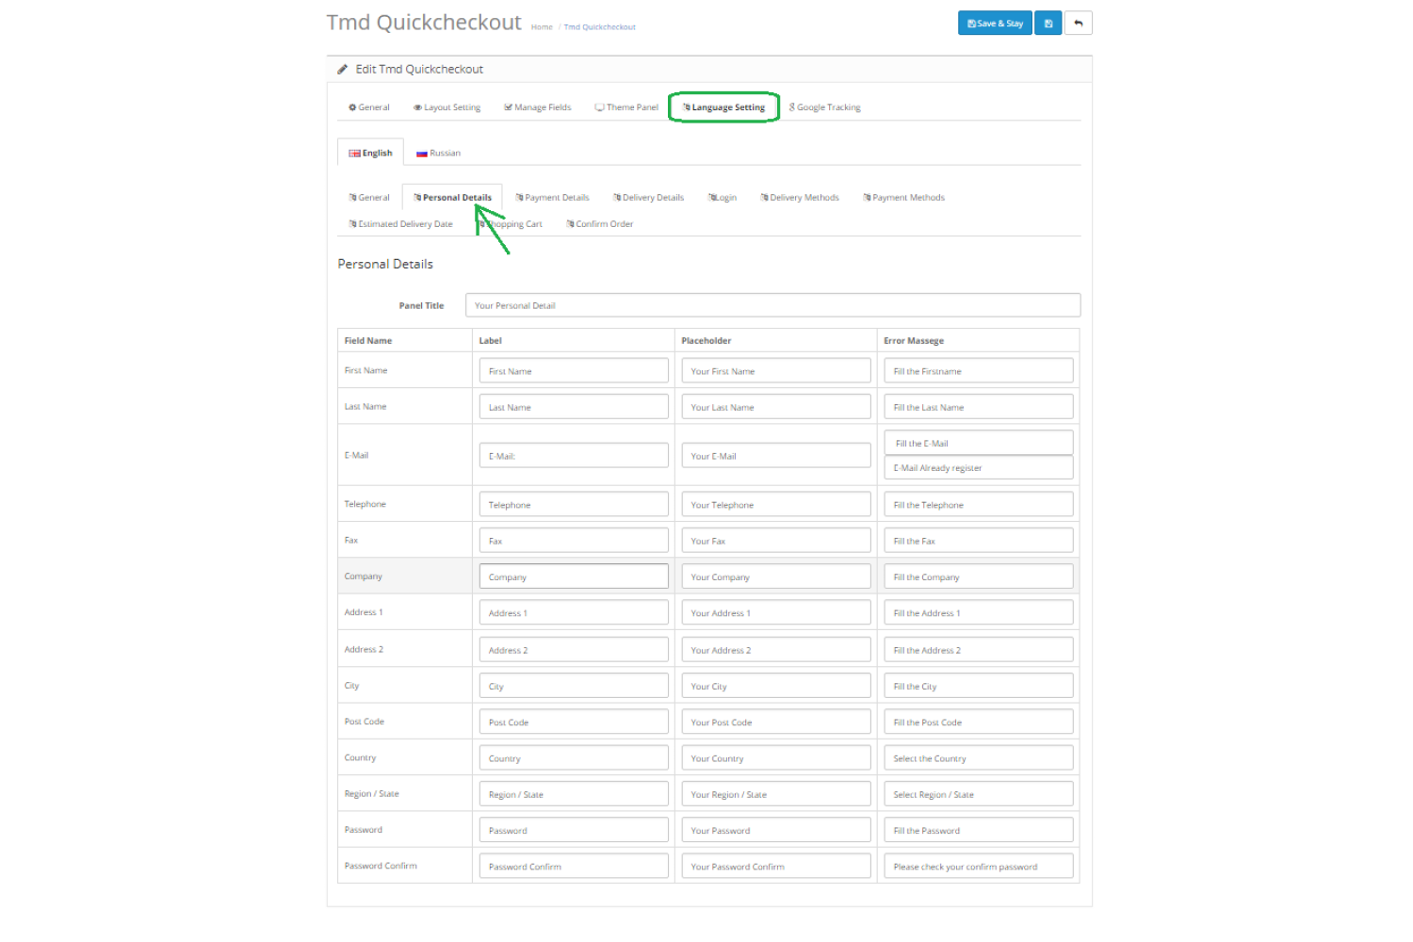The width and height of the screenshot is (1413, 942).
Task: Switch to the top-level General tab
Action: [x=369, y=107]
